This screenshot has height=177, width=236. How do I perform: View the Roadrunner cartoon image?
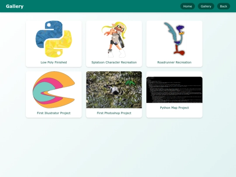pyautogui.click(x=174, y=39)
